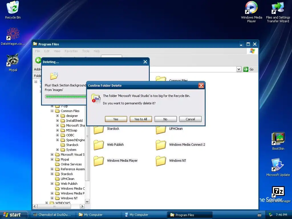292x219 pixels.
Task: Open the Edit menu
Action: pyautogui.click(x=47, y=51)
